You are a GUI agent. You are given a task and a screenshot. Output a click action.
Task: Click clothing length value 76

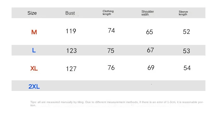click(x=111, y=68)
